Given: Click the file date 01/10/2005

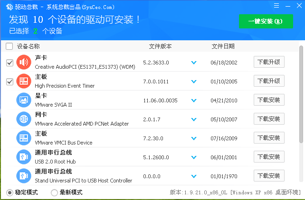Looking at the screenshot, I should (224, 82).
